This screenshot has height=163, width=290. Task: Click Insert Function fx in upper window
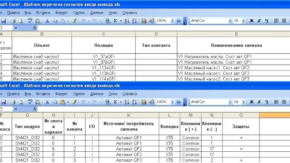[x=35, y=28]
